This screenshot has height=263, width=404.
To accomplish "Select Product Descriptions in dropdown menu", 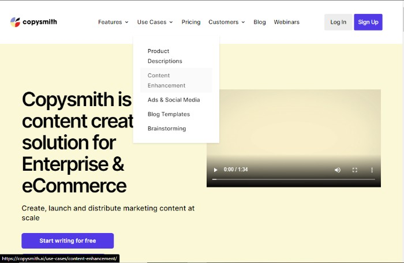I will pos(176,56).
